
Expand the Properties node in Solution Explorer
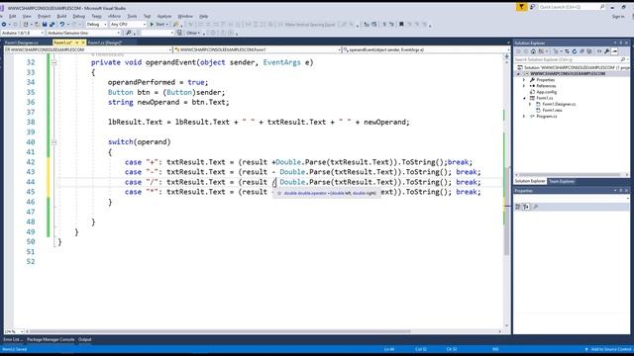524,80
